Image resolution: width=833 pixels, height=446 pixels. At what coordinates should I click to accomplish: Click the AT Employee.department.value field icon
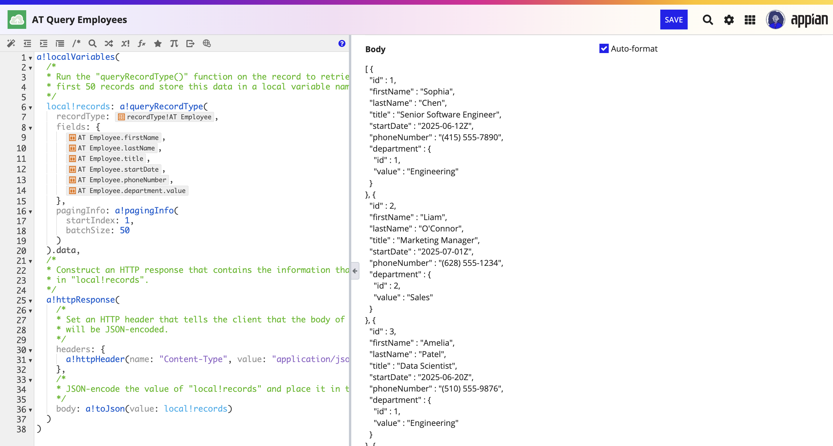tap(73, 191)
